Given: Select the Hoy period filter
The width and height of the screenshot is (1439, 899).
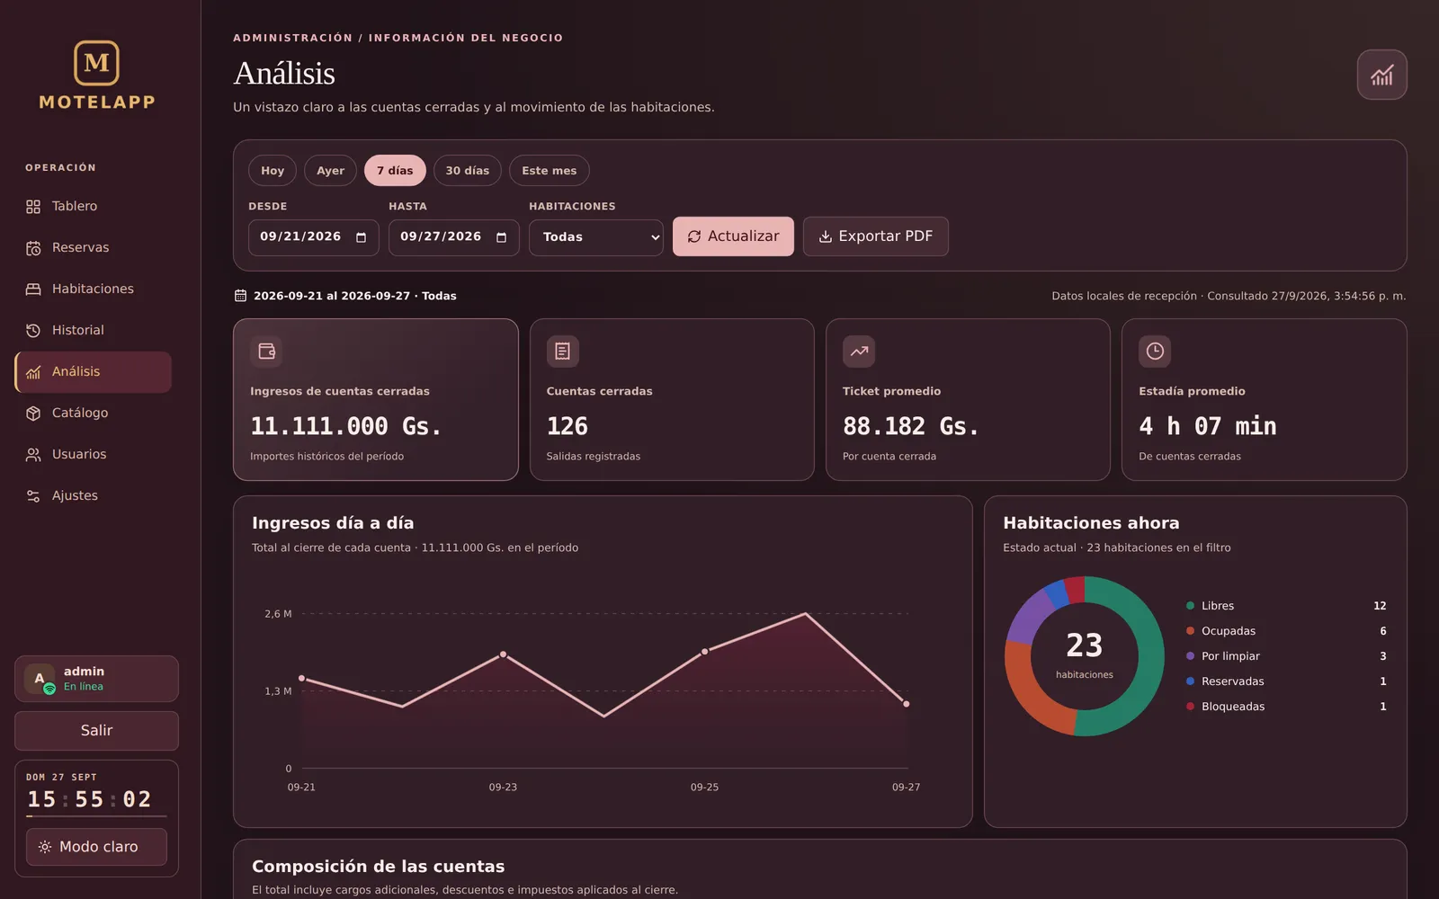Looking at the screenshot, I should click(273, 171).
